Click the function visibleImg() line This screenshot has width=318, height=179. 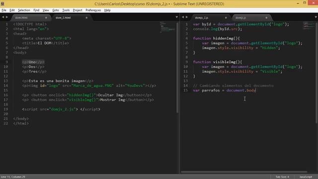[218, 62]
